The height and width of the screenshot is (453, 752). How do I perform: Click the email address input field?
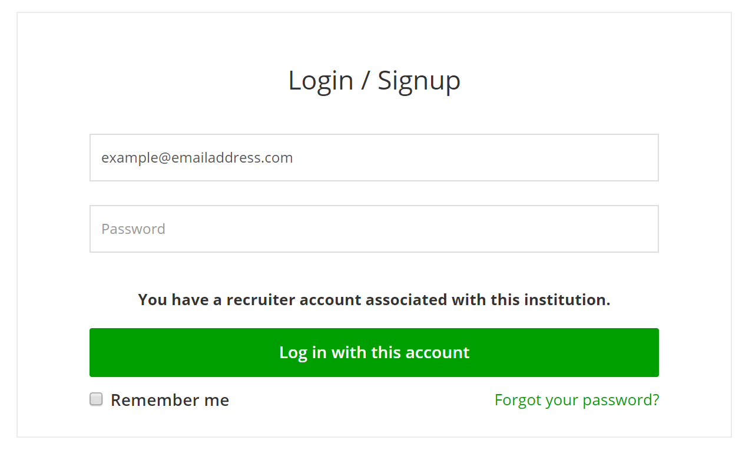click(x=374, y=157)
